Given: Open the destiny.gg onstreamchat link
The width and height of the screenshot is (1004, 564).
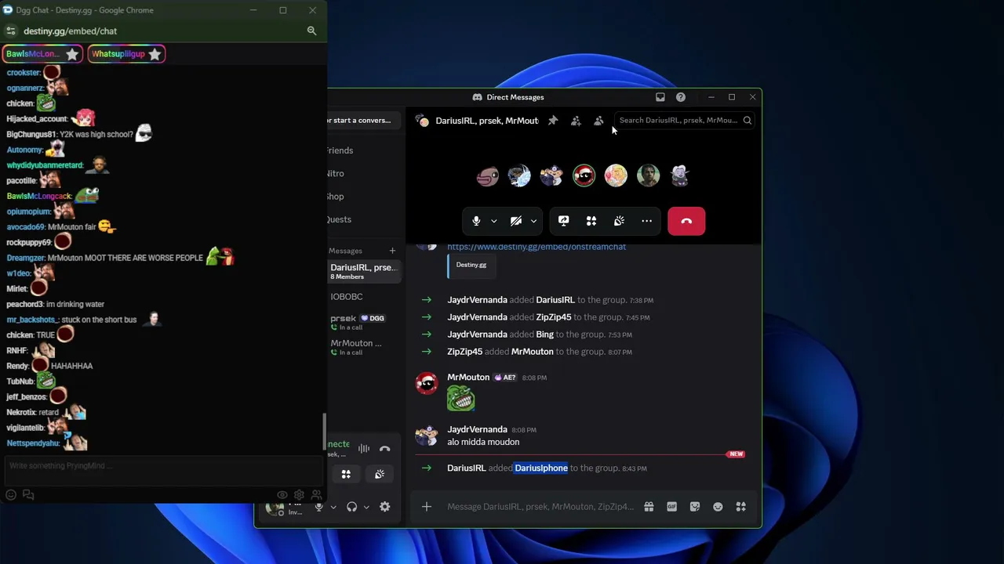Looking at the screenshot, I should click(537, 247).
